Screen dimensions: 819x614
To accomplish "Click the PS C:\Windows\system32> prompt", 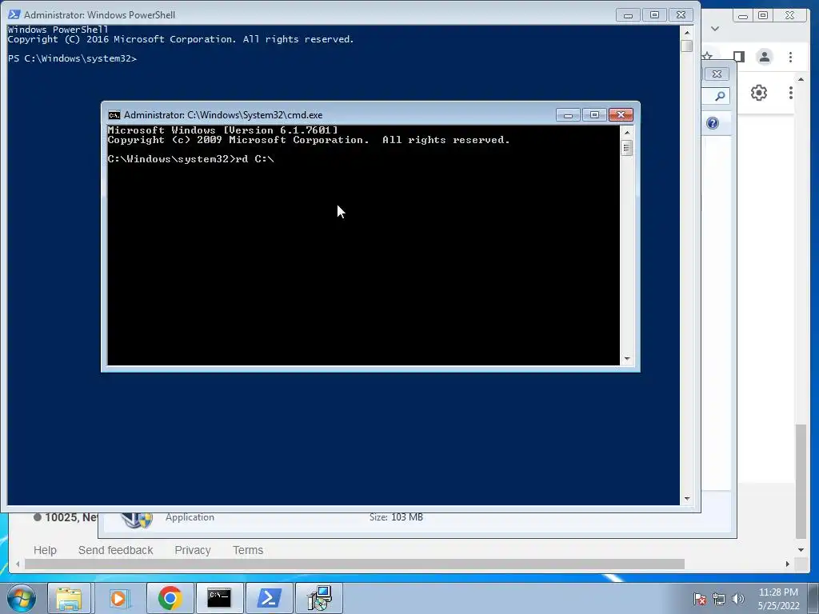I will tap(72, 58).
